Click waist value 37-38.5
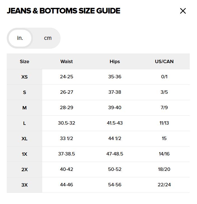 [66, 154]
